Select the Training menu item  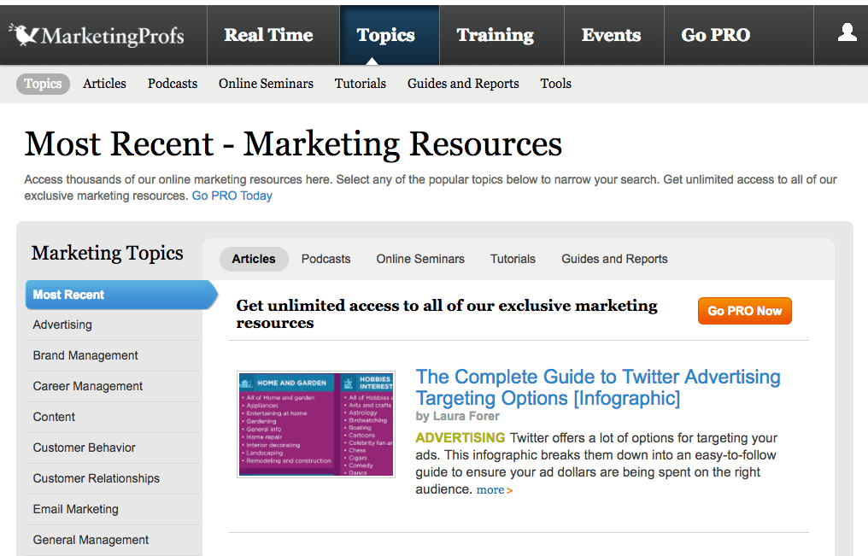coord(495,35)
